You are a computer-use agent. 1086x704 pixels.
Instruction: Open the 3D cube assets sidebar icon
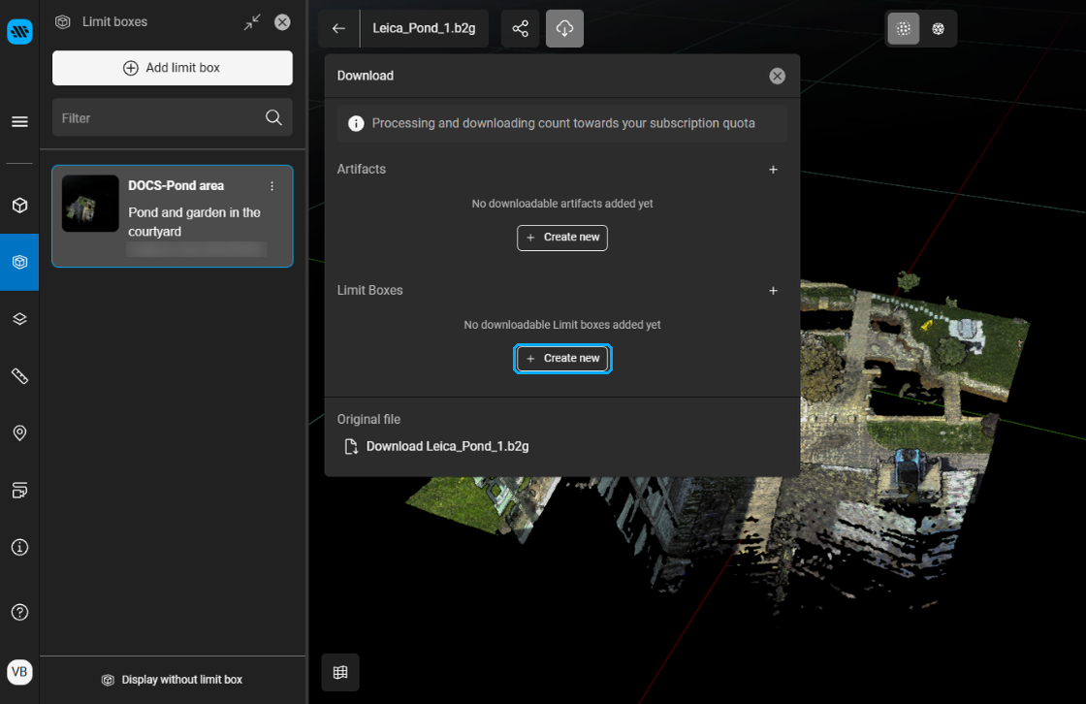[19, 206]
